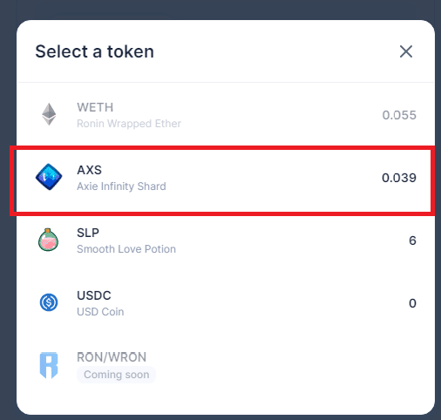Viewport: 441px width, 420px height.
Task: Click the RON/WRON blue R icon
Action: 49,365
